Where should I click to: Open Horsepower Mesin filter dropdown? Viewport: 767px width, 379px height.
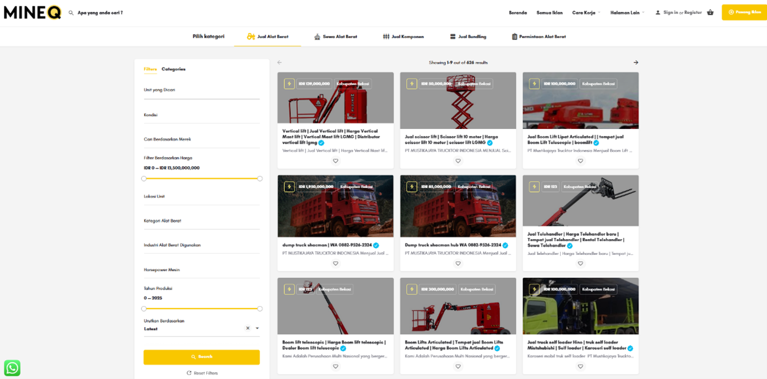(x=201, y=270)
